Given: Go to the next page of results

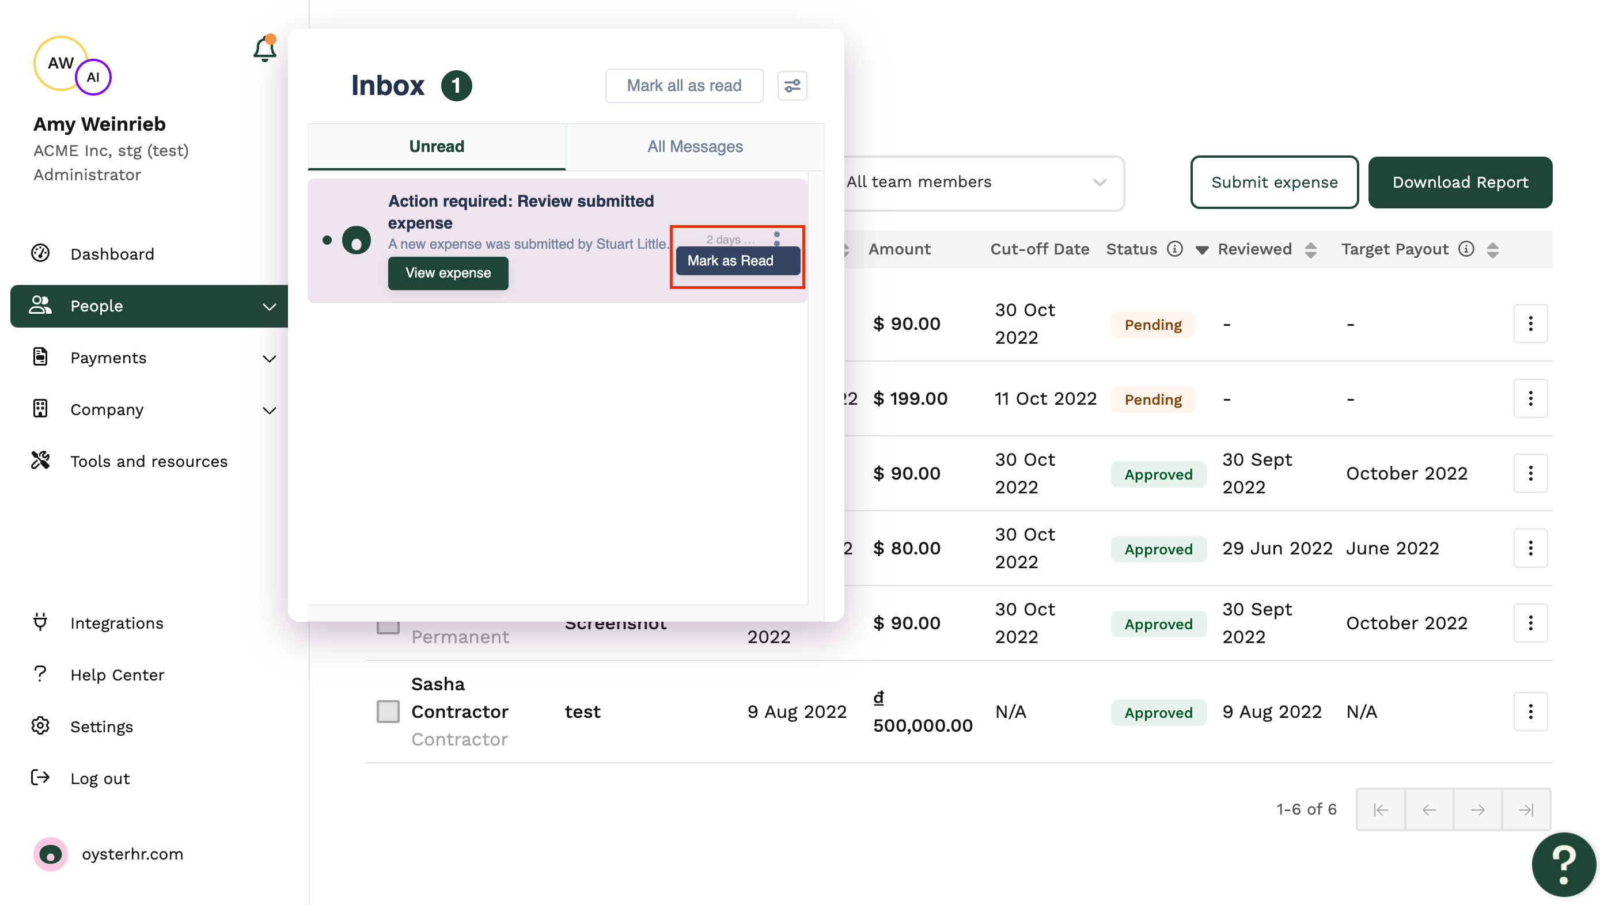Looking at the screenshot, I should [1477, 809].
